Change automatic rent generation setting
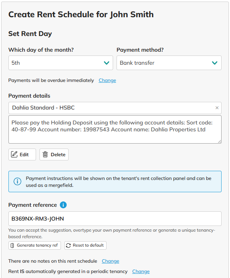The height and width of the screenshot is (278, 230). tap(141, 271)
